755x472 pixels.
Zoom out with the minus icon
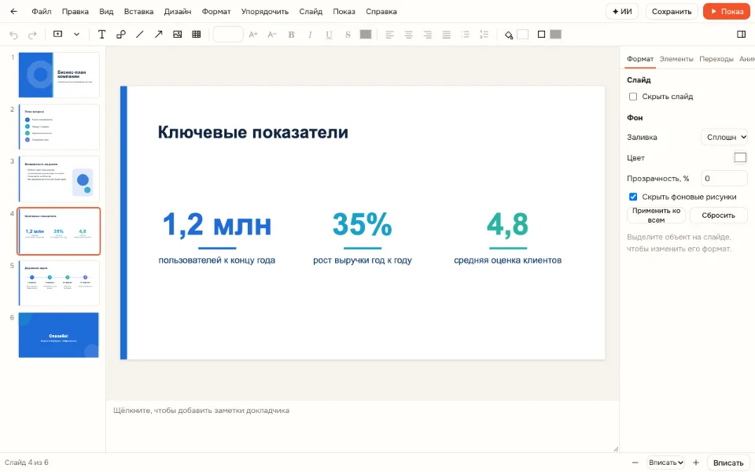[635, 463]
